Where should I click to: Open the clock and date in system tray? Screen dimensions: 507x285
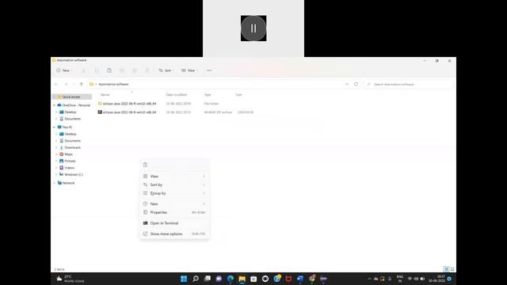point(437,279)
